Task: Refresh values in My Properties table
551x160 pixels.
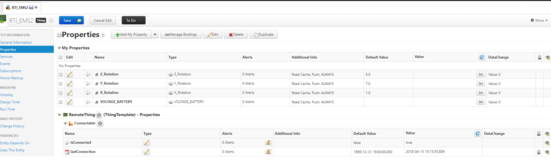Action: point(481,57)
